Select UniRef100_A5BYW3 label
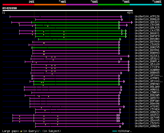This screenshot has width=164, height=133. (147, 84)
